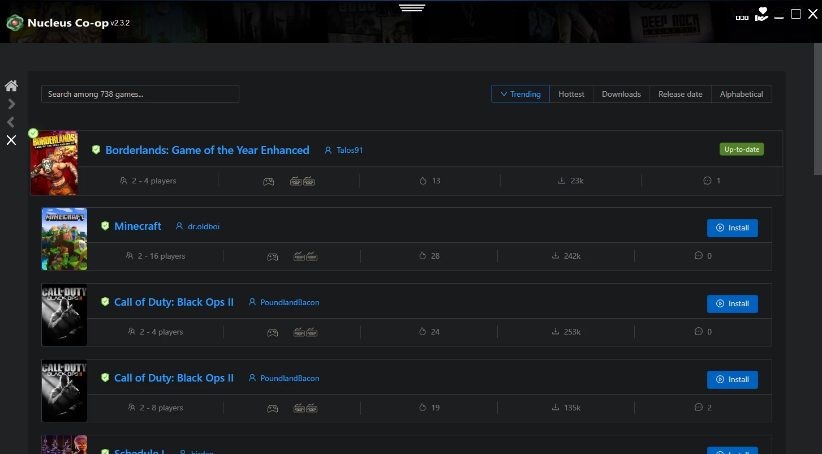The width and height of the screenshot is (822, 454).
Task: Click the donate heart-in-hand icon
Action: pos(761,15)
